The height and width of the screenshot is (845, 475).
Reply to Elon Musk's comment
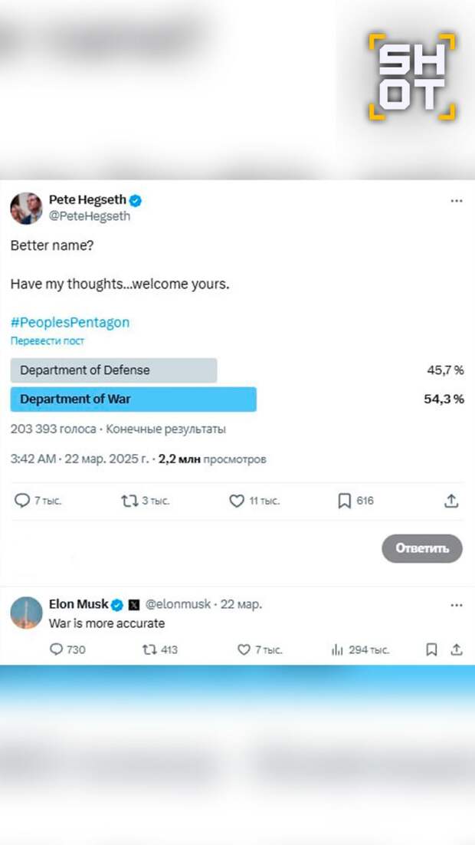(x=56, y=649)
